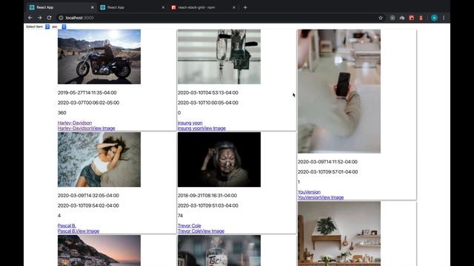View site information icon beside localhost
Viewport: 474px width, 266px height.
61,18
